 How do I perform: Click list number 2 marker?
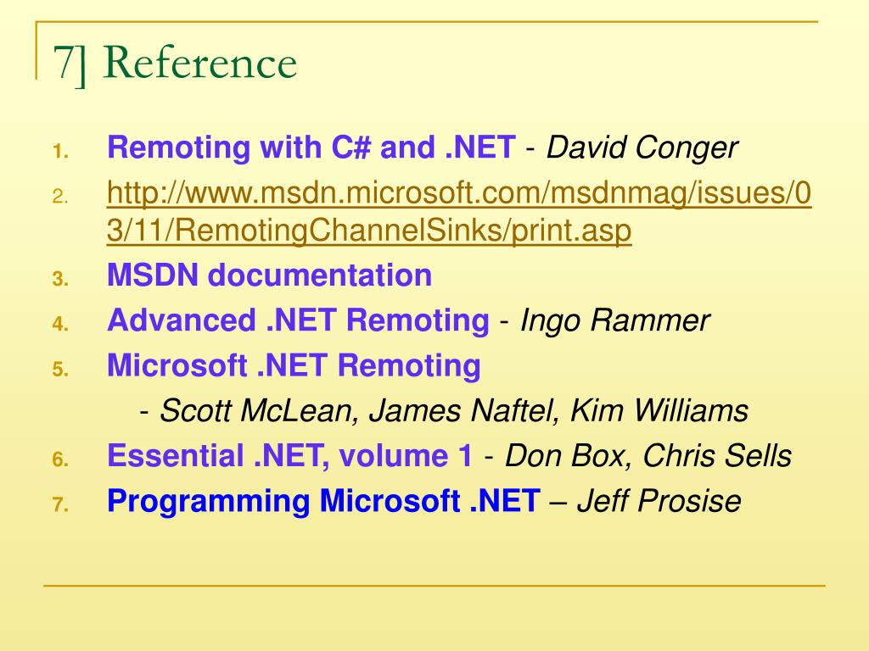61,197
